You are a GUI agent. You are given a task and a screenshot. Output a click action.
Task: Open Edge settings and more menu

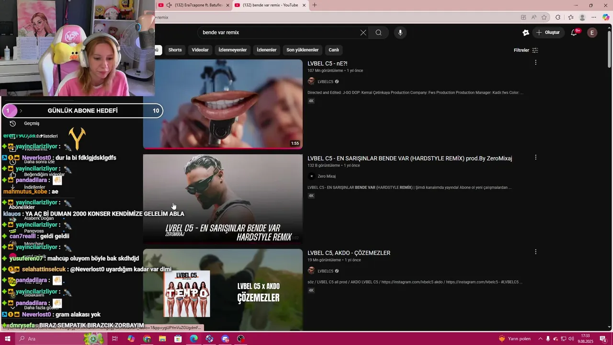[594, 17]
